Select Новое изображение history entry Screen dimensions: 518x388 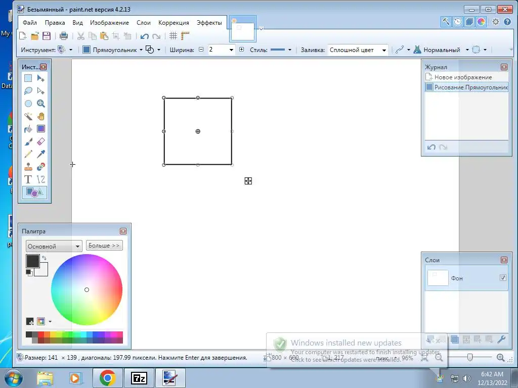coord(466,77)
